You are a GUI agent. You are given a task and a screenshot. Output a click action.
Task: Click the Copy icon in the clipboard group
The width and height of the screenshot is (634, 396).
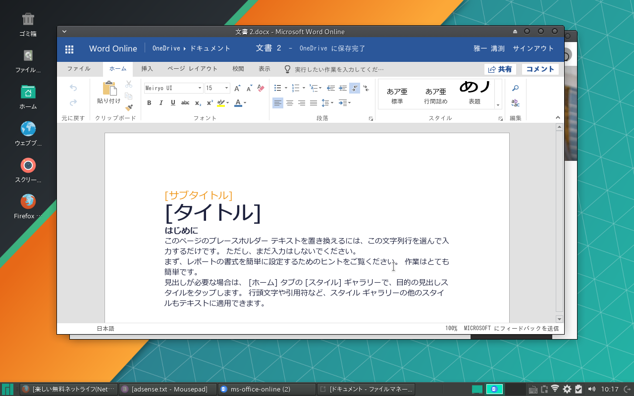pos(129,96)
